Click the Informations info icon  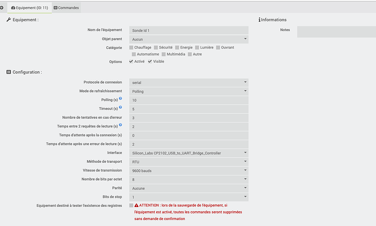pos(259,20)
